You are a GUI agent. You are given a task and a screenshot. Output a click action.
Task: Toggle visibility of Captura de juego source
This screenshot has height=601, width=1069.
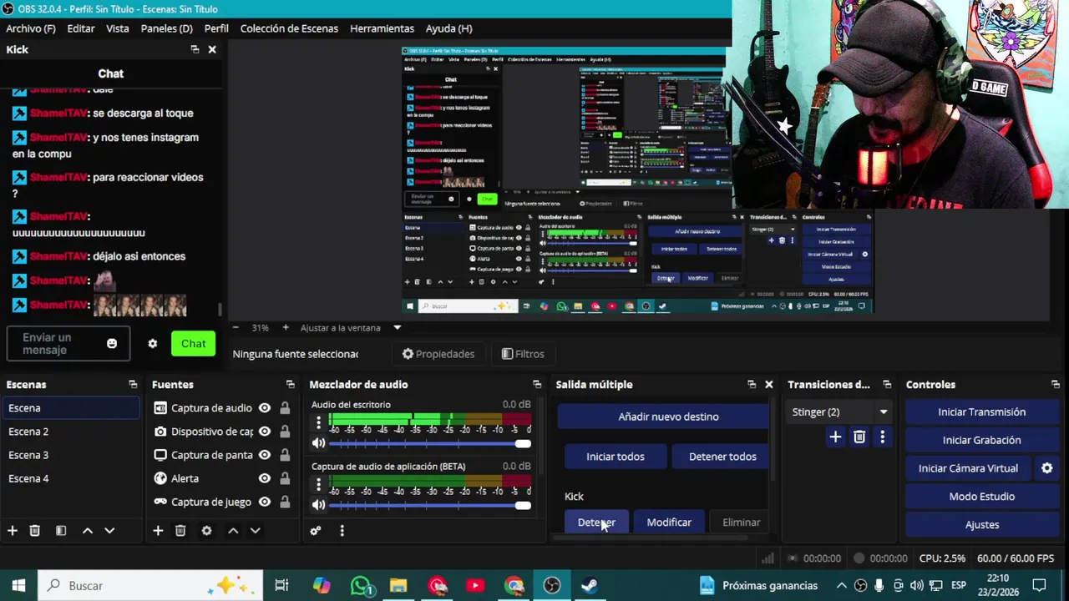(x=264, y=502)
